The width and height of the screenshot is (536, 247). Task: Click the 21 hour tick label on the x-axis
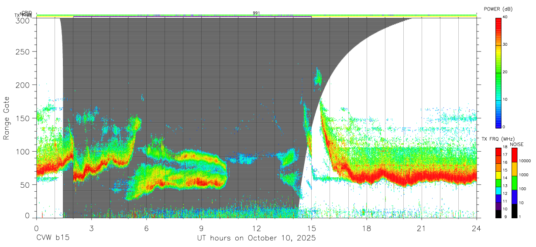pos(422,228)
